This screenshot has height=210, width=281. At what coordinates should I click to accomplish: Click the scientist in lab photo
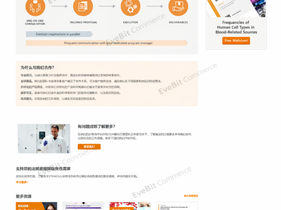click(44, 139)
